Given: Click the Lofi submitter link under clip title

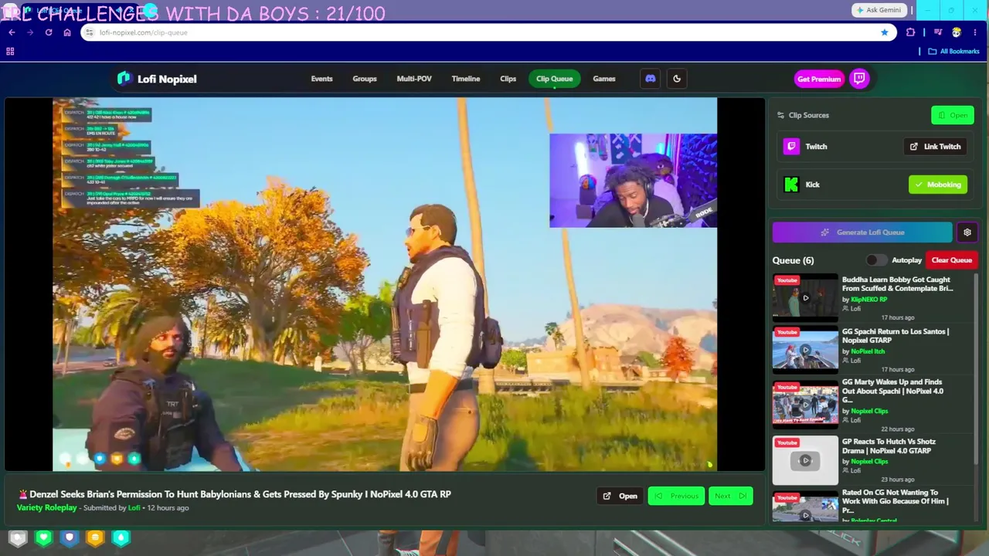Looking at the screenshot, I should tap(134, 507).
